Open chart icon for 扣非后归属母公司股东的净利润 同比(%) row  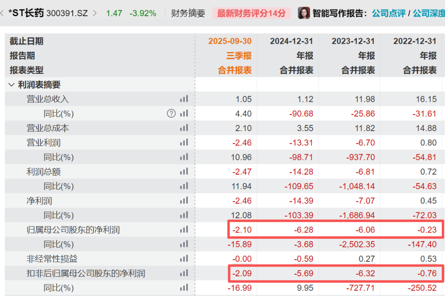184,287
